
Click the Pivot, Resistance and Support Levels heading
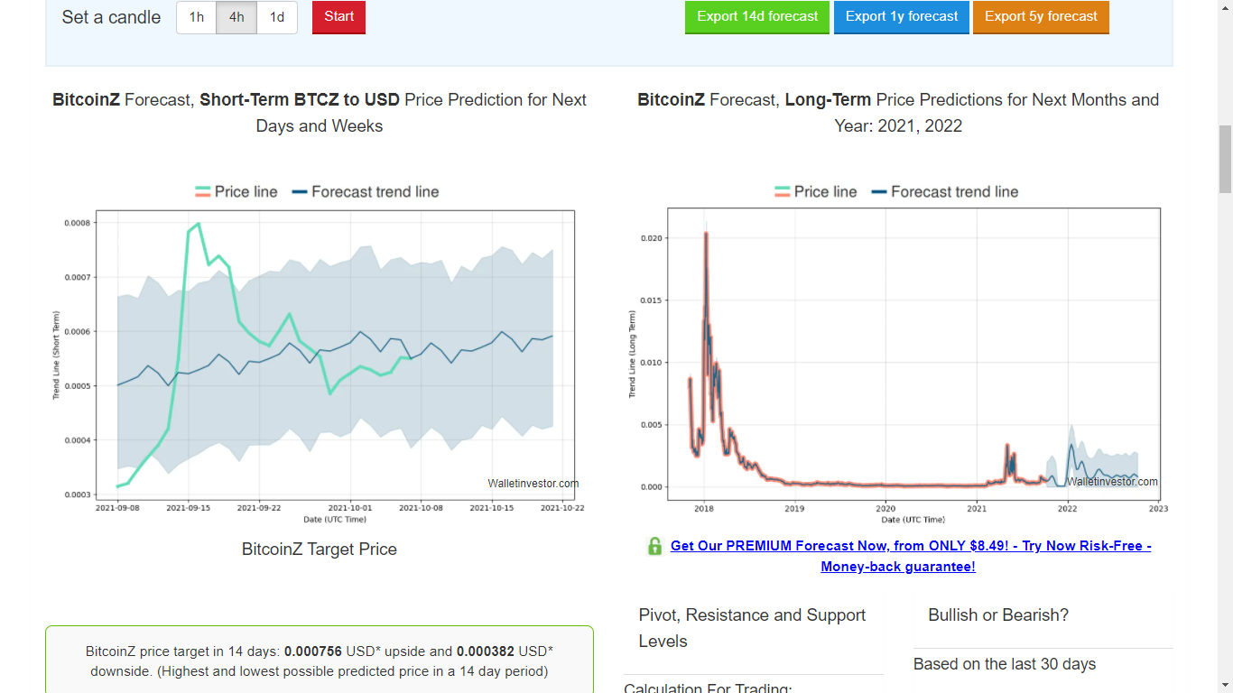pos(752,628)
